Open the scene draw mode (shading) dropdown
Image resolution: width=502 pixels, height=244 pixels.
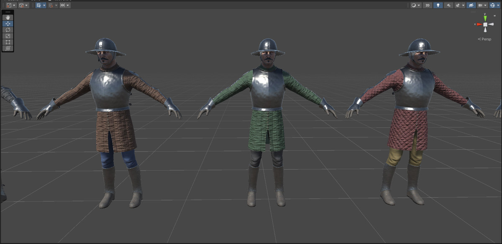tap(415, 5)
